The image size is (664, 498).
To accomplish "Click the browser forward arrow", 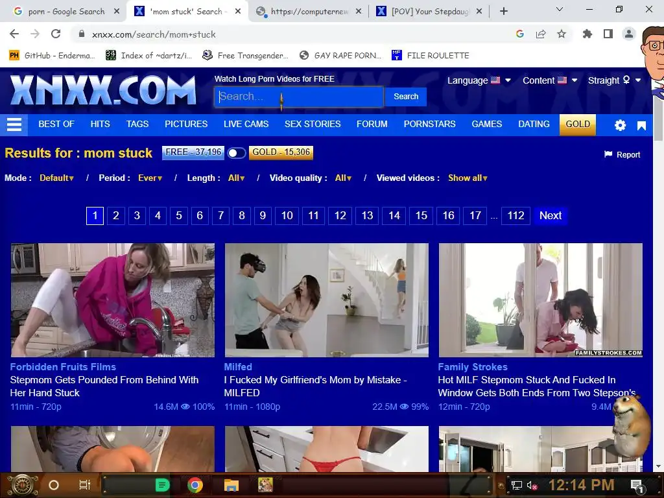I will tap(35, 34).
